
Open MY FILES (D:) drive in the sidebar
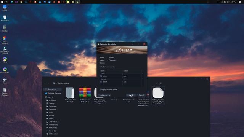[x=52, y=124]
